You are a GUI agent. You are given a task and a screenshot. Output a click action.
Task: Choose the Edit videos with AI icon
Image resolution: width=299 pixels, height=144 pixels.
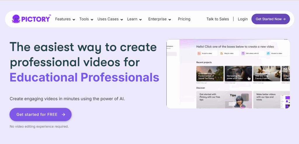coord(243,53)
